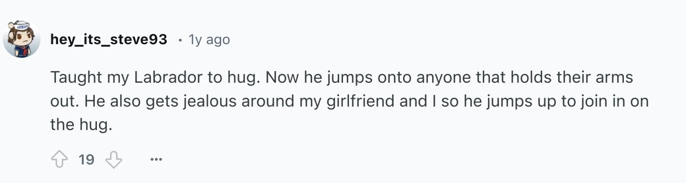Downvote the Labrador hug comment
Image resolution: width=686 pixels, height=183 pixels.
114,159
